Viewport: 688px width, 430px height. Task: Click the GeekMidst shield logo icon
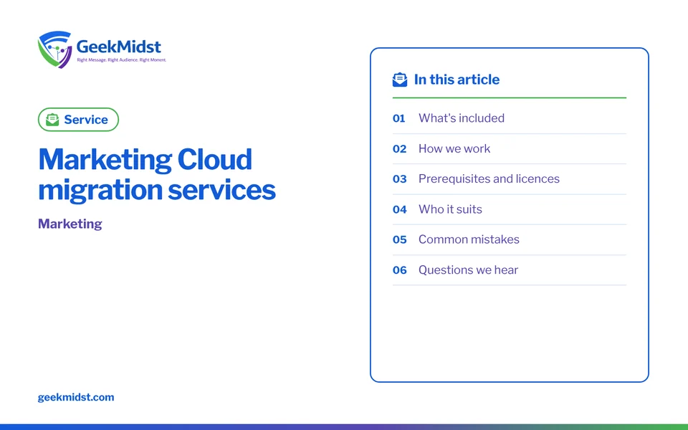[55, 49]
